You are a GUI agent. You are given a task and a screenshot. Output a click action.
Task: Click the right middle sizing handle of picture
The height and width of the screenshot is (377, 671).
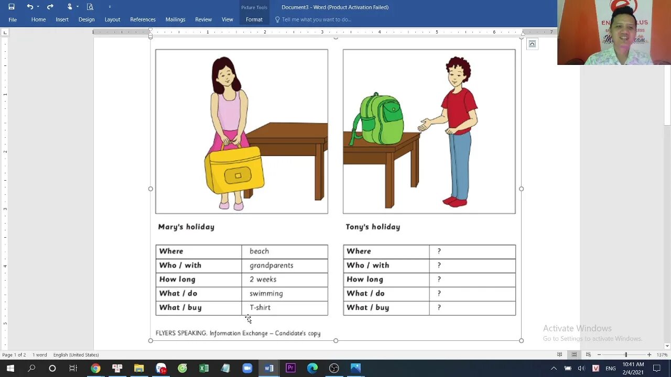[521, 188]
